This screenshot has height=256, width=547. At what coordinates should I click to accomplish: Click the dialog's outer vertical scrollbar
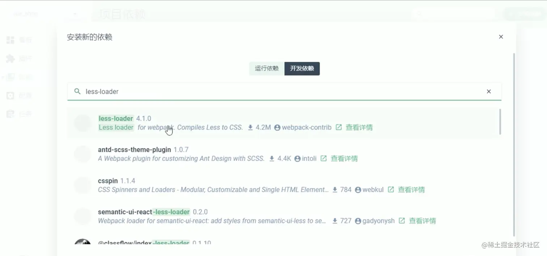[x=514, y=145]
